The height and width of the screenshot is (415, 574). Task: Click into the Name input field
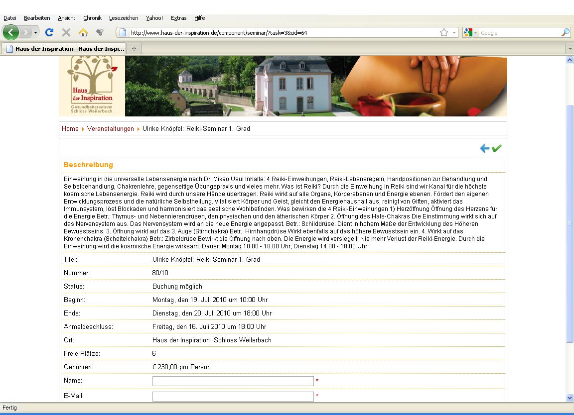click(x=233, y=381)
